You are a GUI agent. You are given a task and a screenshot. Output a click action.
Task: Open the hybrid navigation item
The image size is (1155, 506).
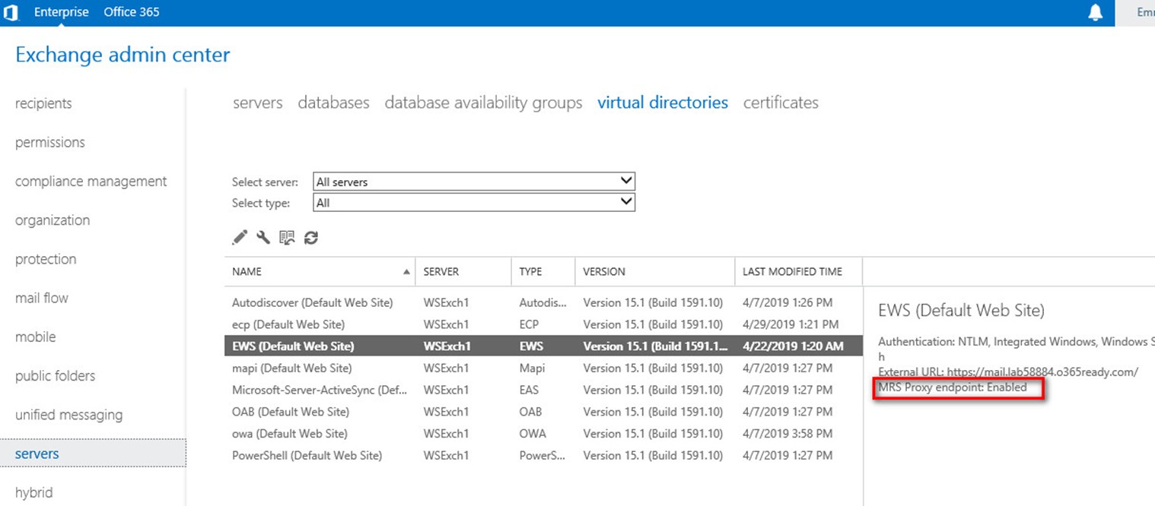(x=34, y=492)
